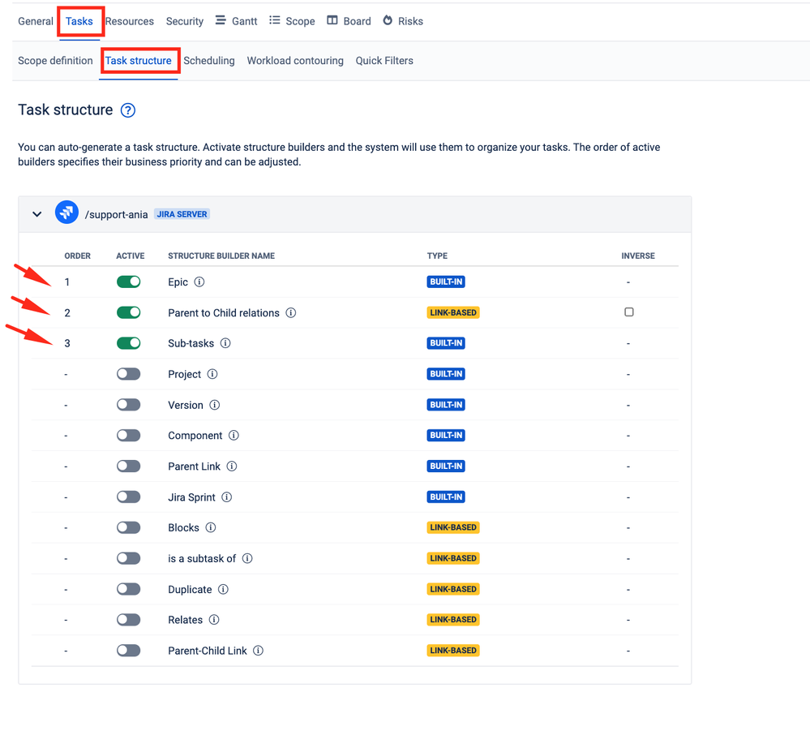810x731 pixels.
Task: Disable the Sub-tasks toggle
Action: (x=129, y=343)
